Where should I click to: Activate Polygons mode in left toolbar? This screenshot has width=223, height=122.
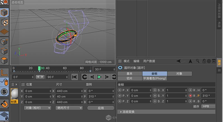4,60
